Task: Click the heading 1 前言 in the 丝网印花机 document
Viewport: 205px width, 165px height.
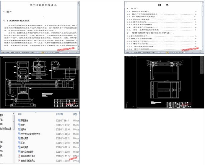Action: click(x=8, y=12)
